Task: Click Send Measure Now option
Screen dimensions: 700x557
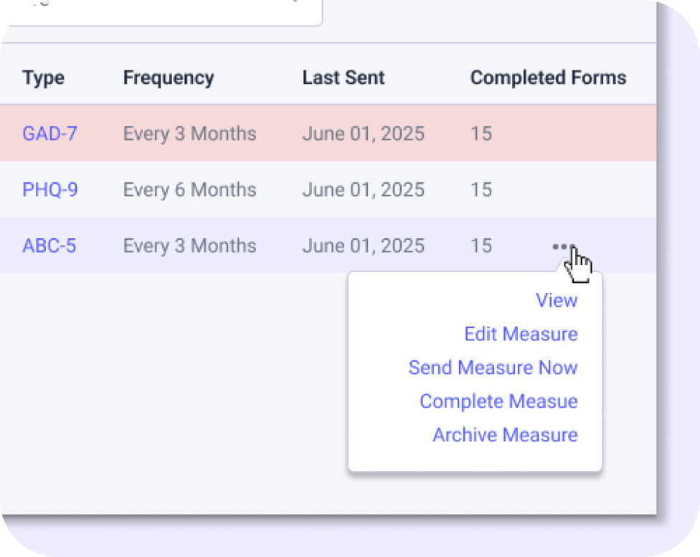Action: (493, 368)
